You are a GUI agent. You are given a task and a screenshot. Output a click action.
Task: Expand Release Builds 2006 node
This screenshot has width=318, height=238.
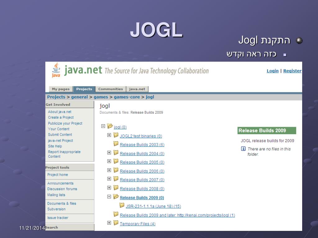click(109, 170)
